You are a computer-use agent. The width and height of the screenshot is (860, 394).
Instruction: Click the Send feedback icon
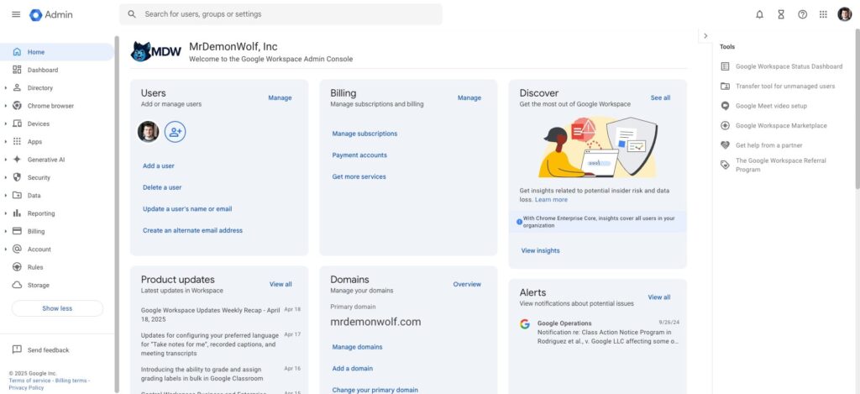click(x=17, y=349)
